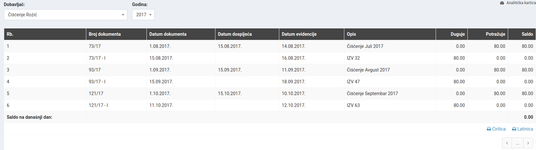The height and width of the screenshot is (150, 536).
Task: Click the Analitička kartica dashboard icon
Action: (502, 3)
